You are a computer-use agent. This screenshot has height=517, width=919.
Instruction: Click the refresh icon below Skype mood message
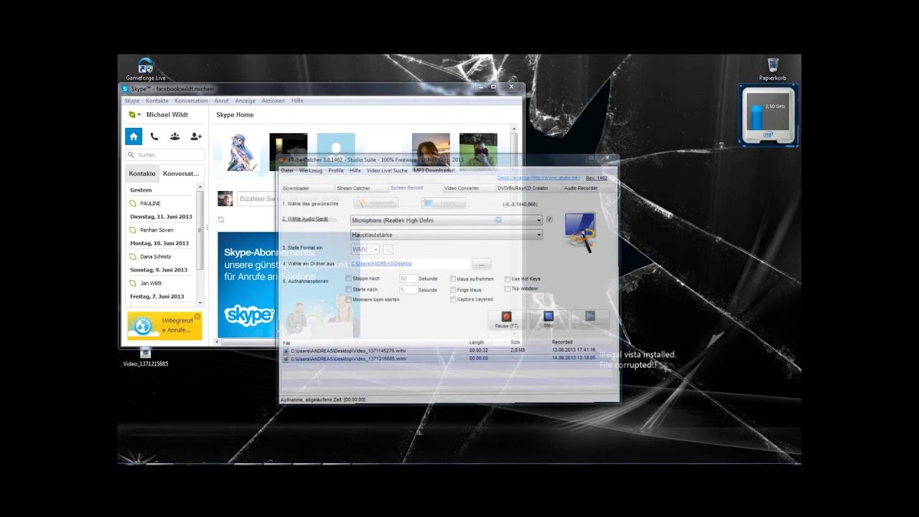coord(221,220)
